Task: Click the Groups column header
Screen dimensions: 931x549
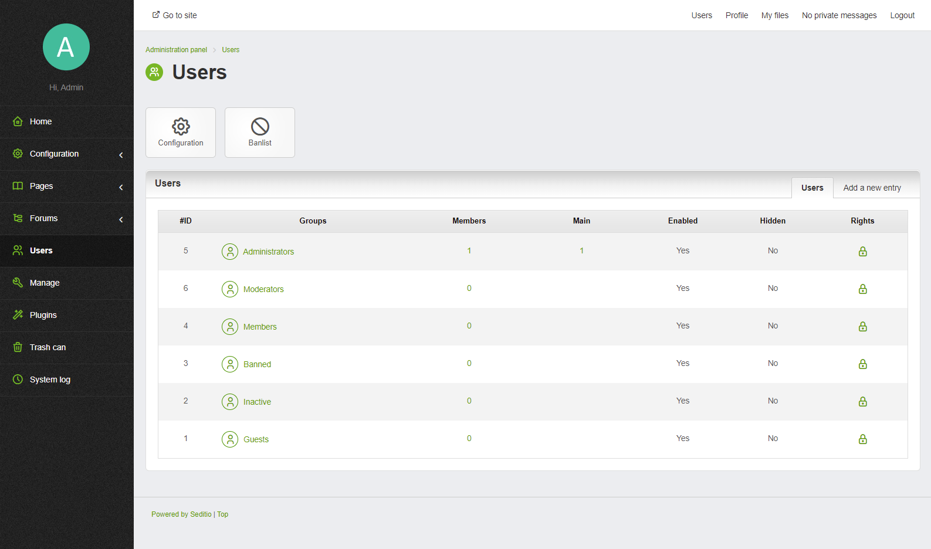Action: [x=313, y=221]
